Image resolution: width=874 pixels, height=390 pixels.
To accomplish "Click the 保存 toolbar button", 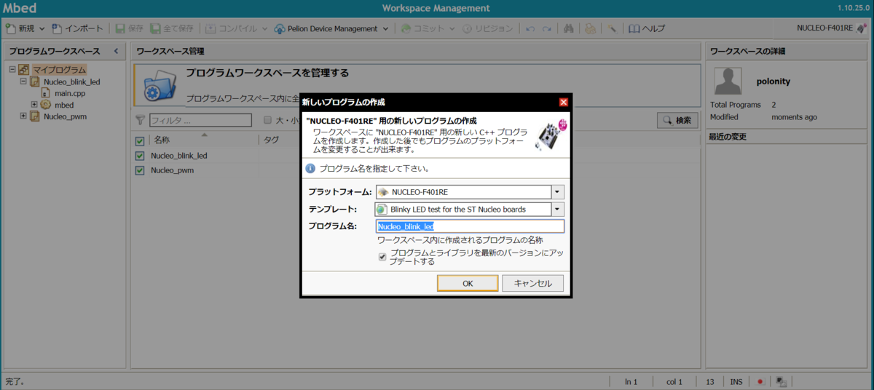I will coord(130,28).
